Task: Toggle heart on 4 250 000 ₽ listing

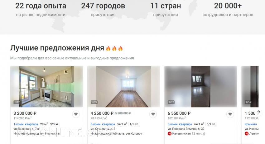Action: pyautogui.click(x=153, y=114)
